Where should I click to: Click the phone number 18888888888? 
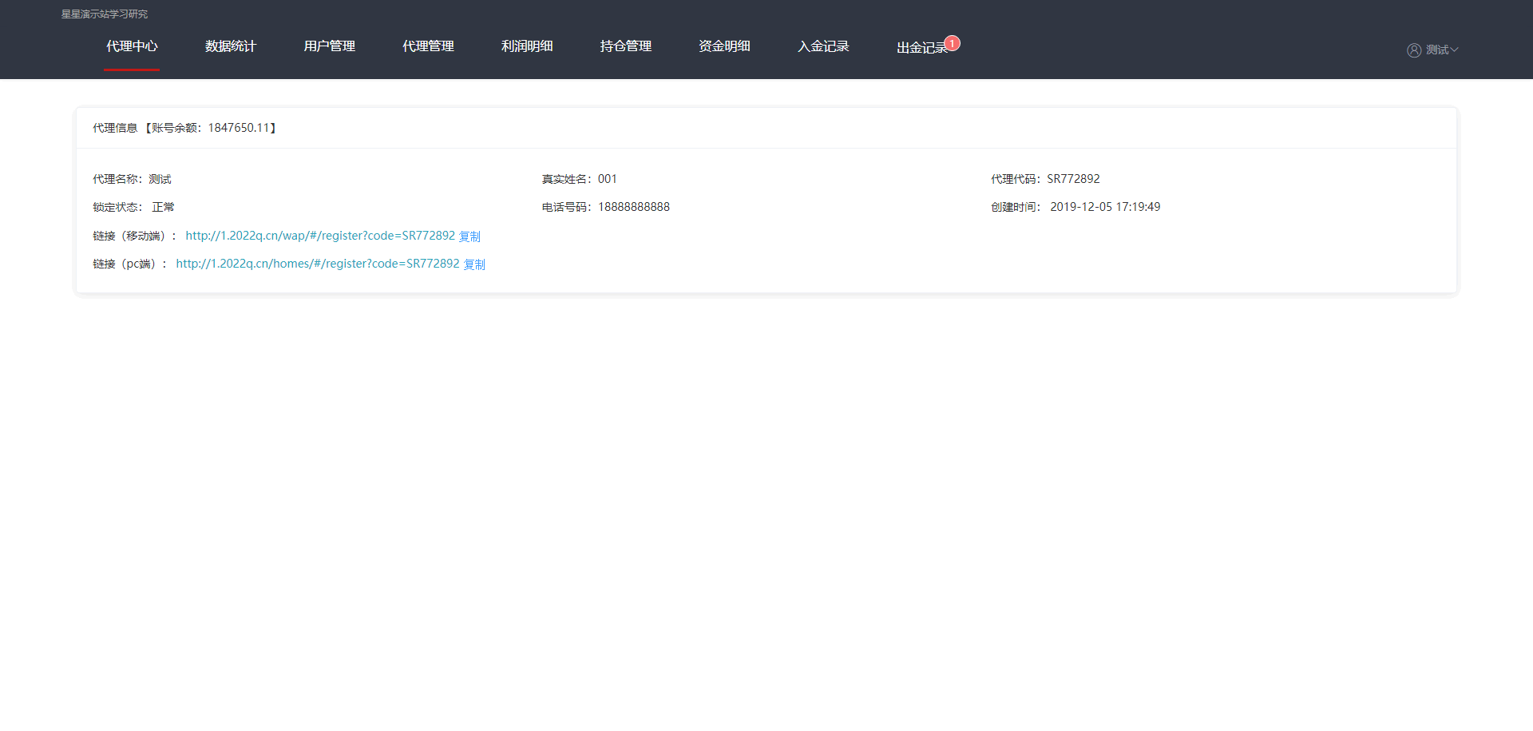(634, 207)
